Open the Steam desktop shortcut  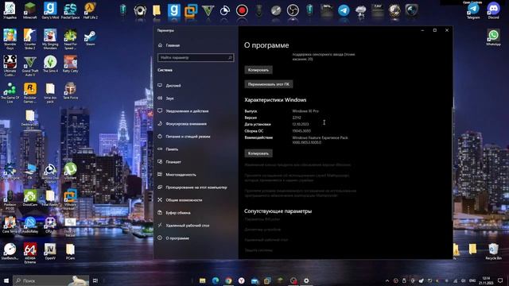90,37
